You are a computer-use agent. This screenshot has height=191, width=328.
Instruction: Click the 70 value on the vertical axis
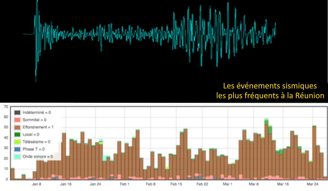5,106
